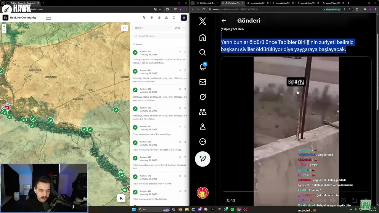The width and height of the screenshot is (379, 213).
Task: Click the R marker at map bottom
Action: point(121,198)
